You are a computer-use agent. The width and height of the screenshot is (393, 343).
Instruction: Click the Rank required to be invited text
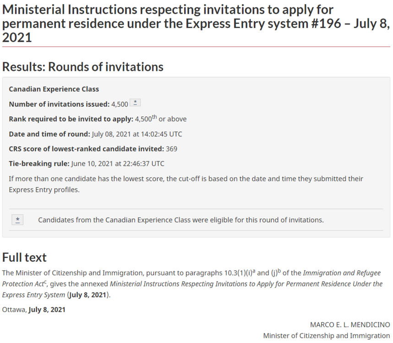point(71,119)
